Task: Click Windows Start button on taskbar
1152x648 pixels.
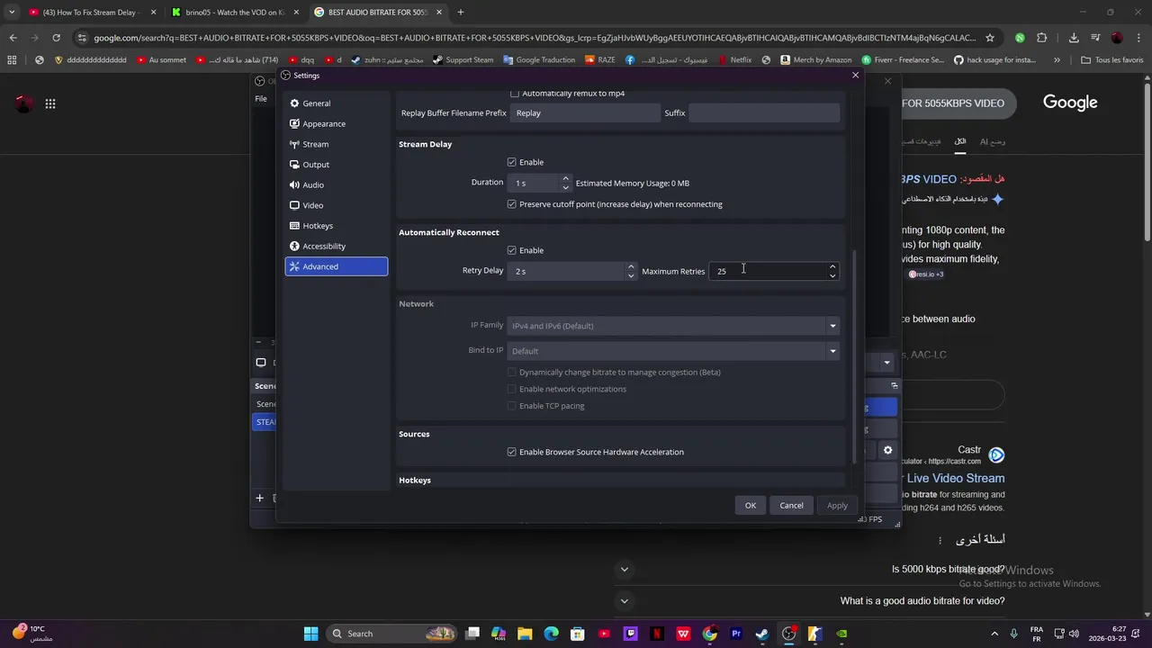Action: (310, 634)
